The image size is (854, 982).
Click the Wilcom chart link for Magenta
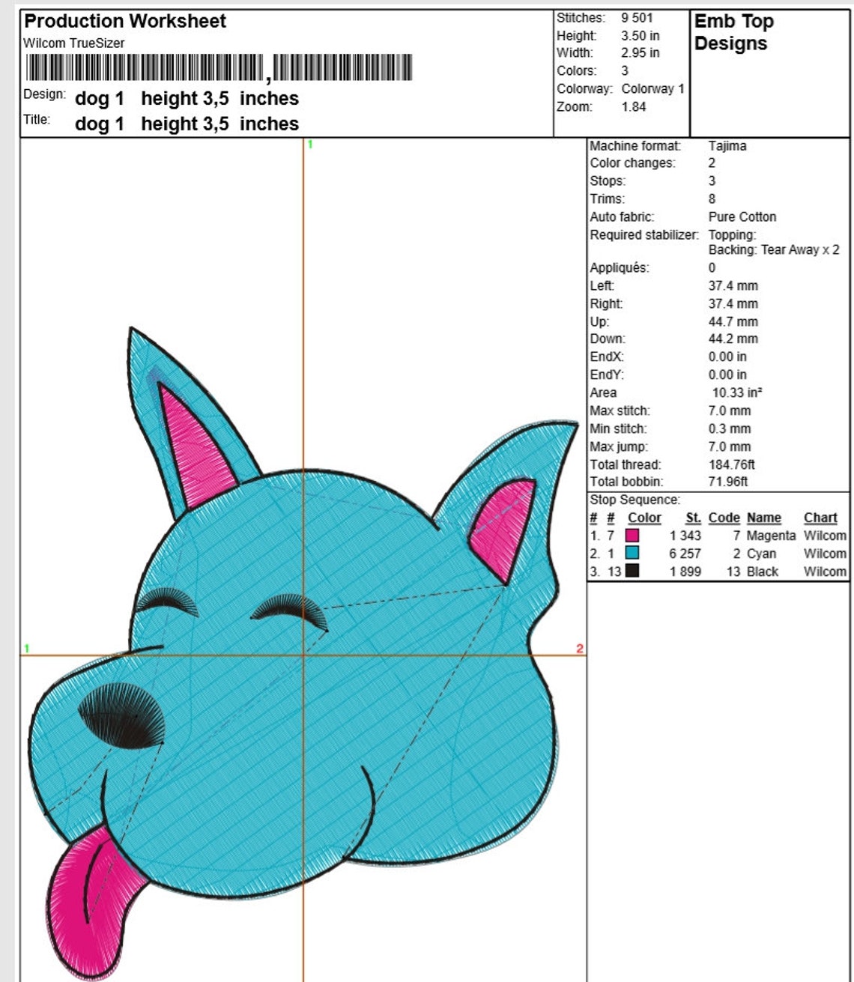coord(823,536)
